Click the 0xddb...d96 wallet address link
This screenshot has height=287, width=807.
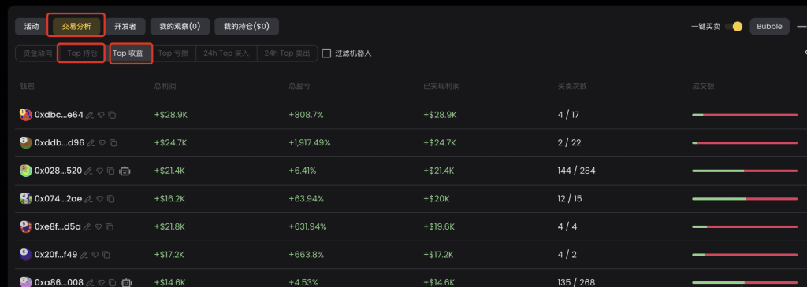coord(59,143)
